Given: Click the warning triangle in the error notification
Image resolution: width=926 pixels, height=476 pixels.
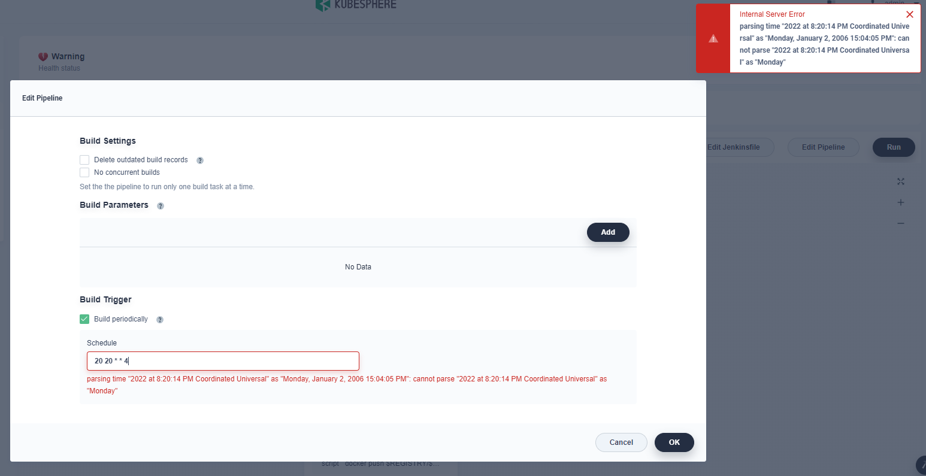Looking at the screenshot, I should point(713,38).
